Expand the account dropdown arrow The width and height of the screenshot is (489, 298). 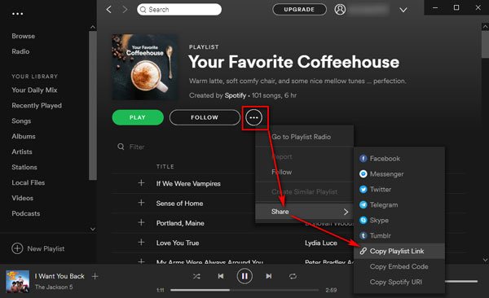[403, 10]
